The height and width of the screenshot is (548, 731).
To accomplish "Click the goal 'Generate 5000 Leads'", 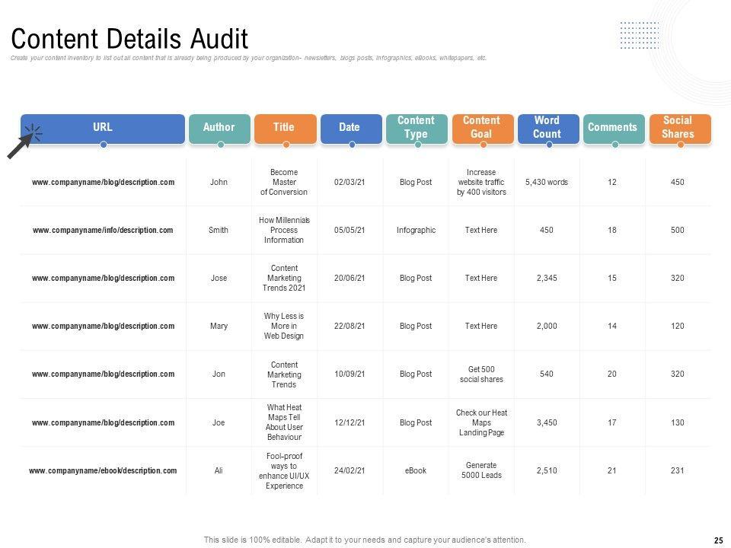I will pyautogui.click(x=481, y=470).
